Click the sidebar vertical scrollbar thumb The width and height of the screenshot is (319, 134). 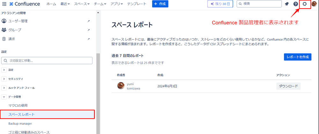click(98, 93)
